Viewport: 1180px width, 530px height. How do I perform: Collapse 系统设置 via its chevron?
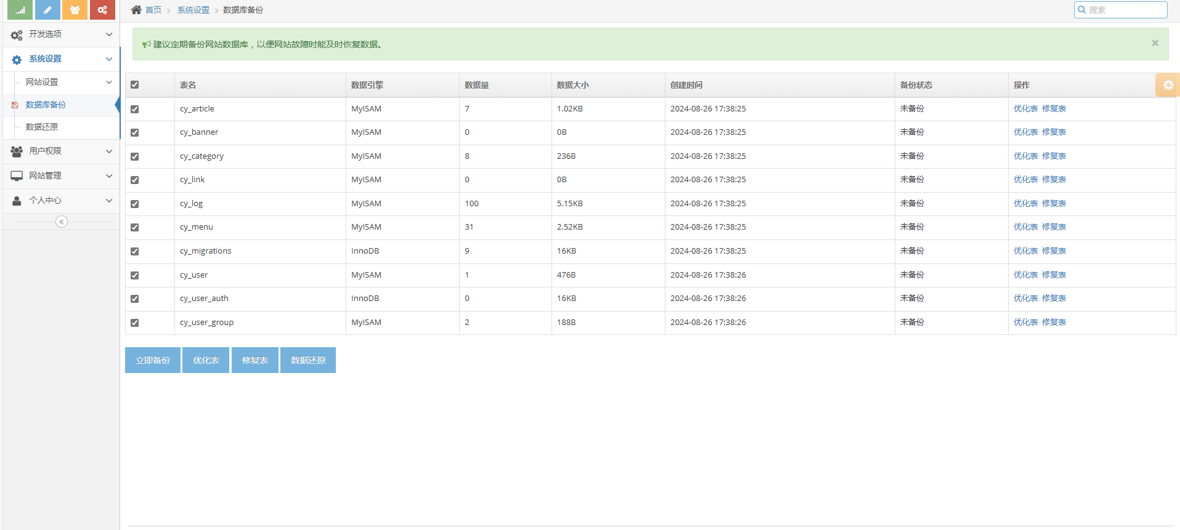pyautogui.click(x=109, y=59)
